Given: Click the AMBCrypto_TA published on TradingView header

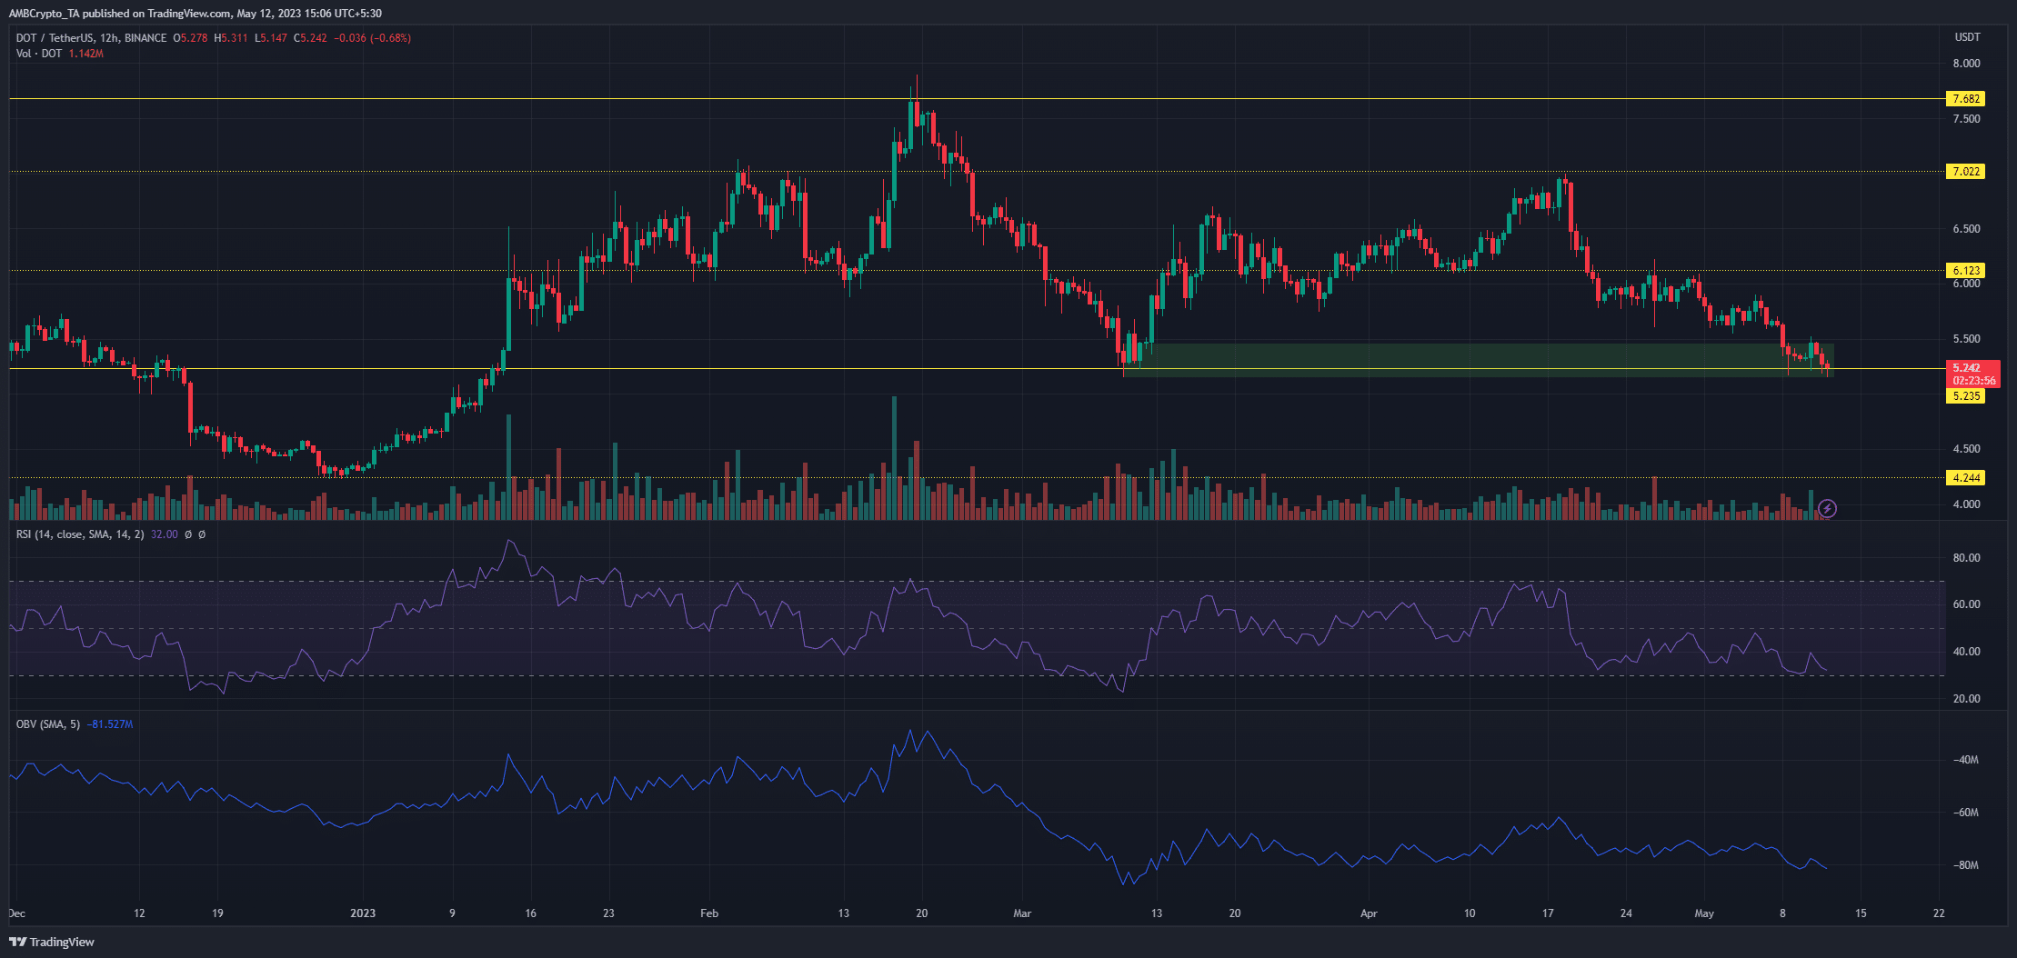Looking at the screenshot, I should point(195,14).
